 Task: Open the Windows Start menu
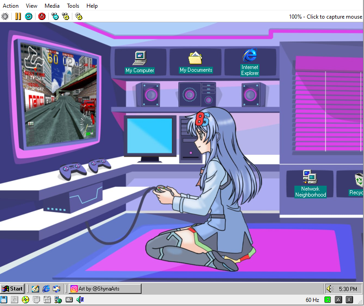click(x=12, y=289)
